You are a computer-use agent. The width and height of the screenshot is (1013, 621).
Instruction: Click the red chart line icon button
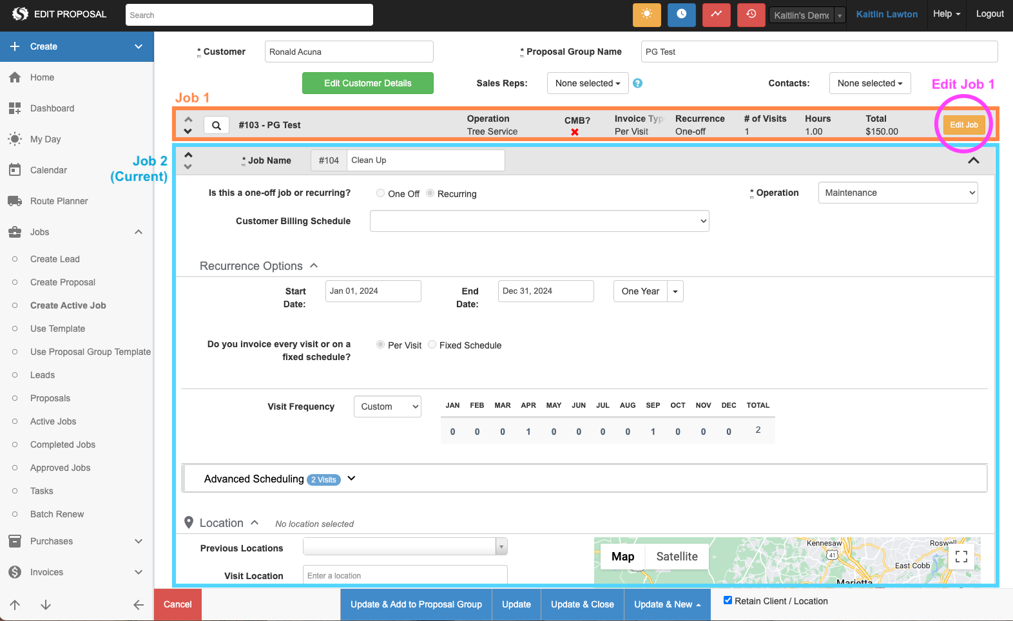[x=716, y=14]
